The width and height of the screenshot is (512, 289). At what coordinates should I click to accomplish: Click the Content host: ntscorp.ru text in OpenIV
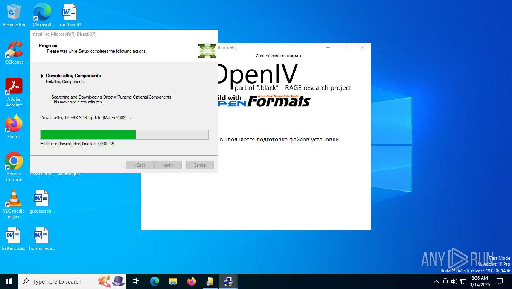278,56
